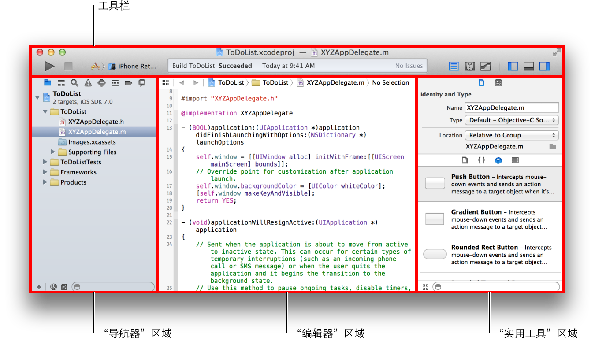Select the Gradient Button library item
The height and width of the screenshot is (341, 595).
point(490,219)
